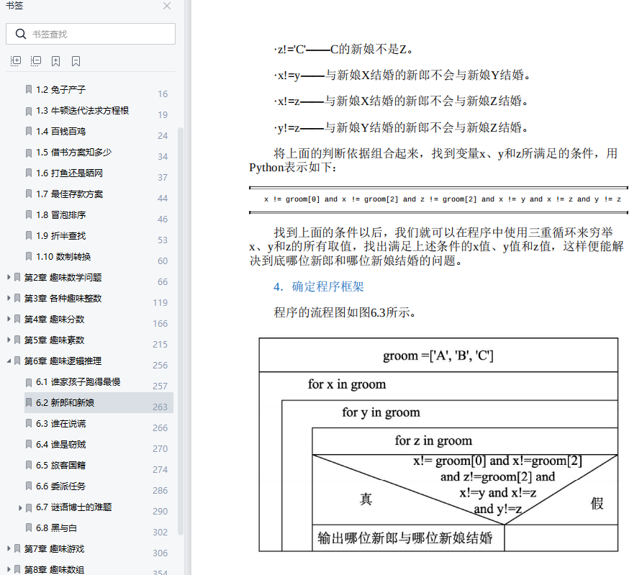Open bookmark 6.7 谜语博士的难题
The height and width of the screenshot is (575, 642).
coord(73,507)
